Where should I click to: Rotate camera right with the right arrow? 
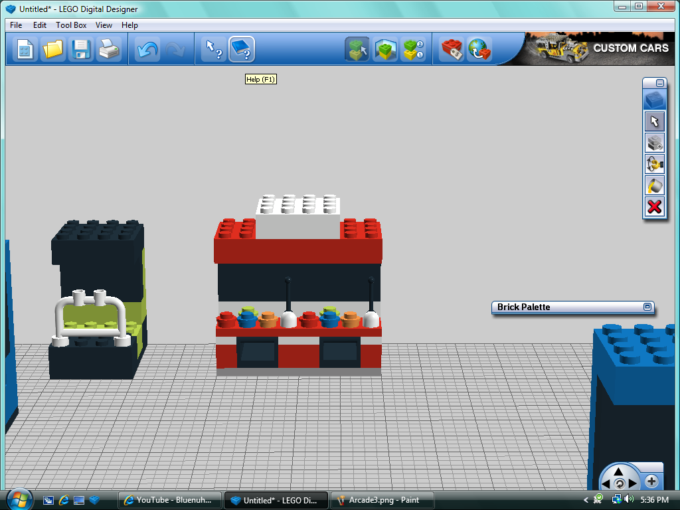click(632, 483)
